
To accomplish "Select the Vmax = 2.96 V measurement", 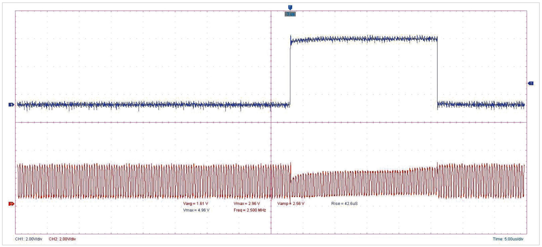I will tap(246, 204).
